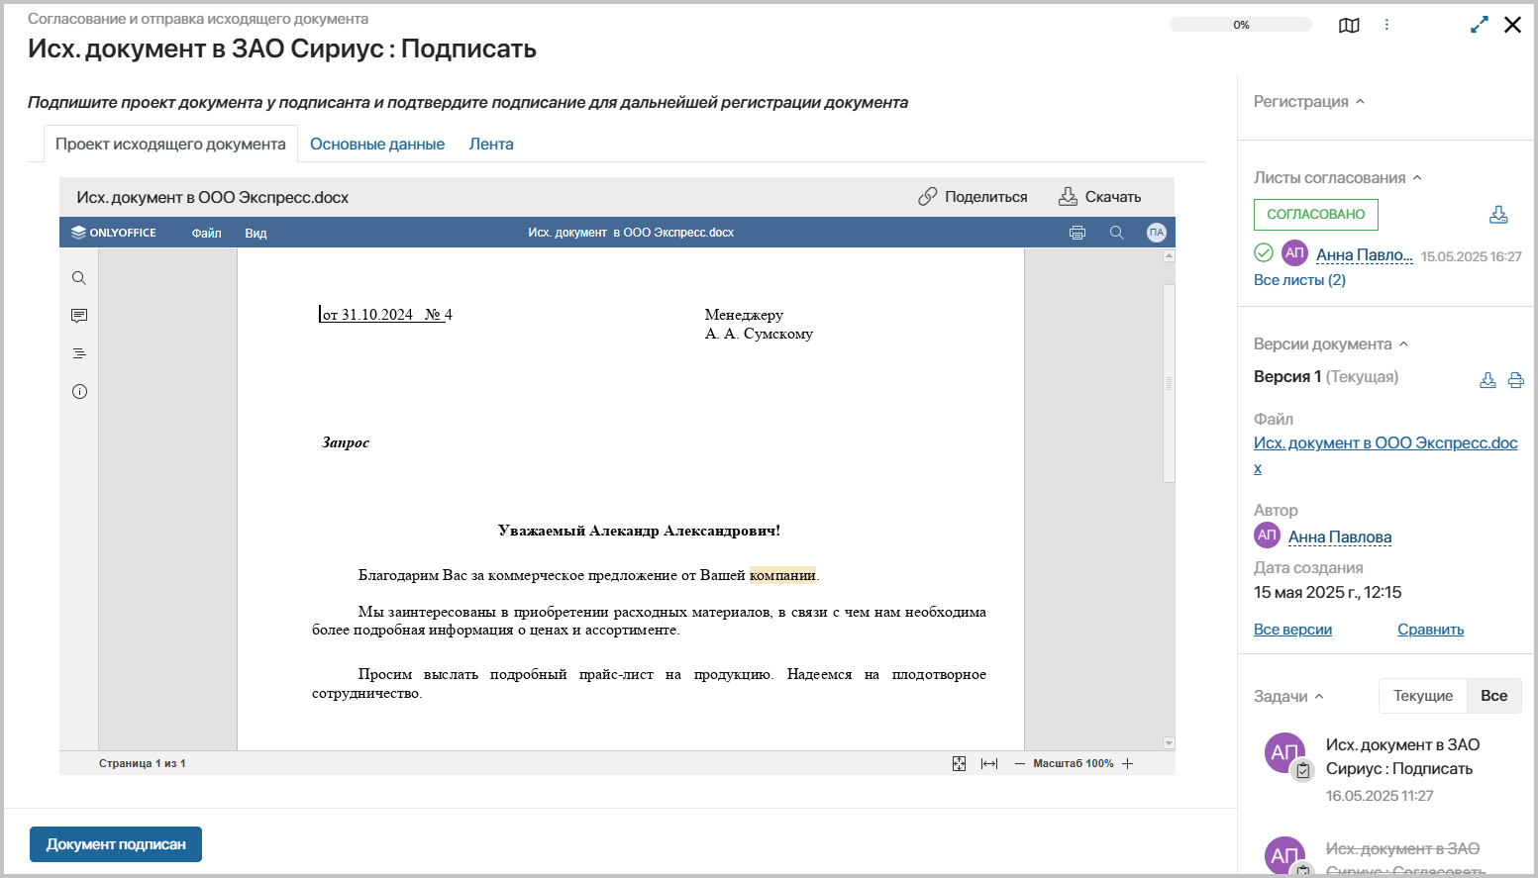
Task: Click avatar of the Подписать task
Action: 1285,753
